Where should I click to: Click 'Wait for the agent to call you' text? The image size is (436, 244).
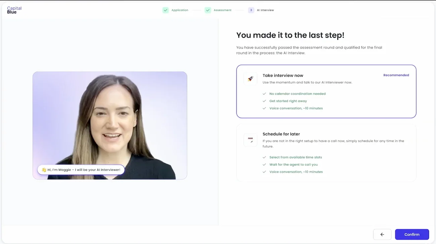tap(293, 165)
